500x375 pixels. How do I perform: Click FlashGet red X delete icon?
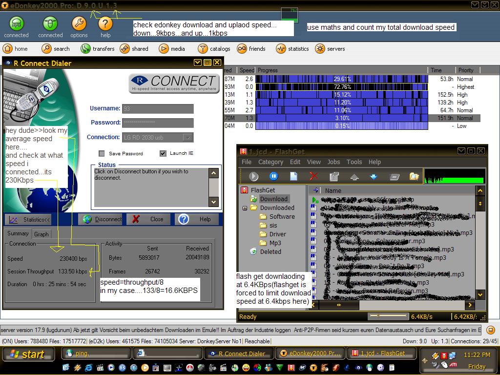[x=314, y=176]
